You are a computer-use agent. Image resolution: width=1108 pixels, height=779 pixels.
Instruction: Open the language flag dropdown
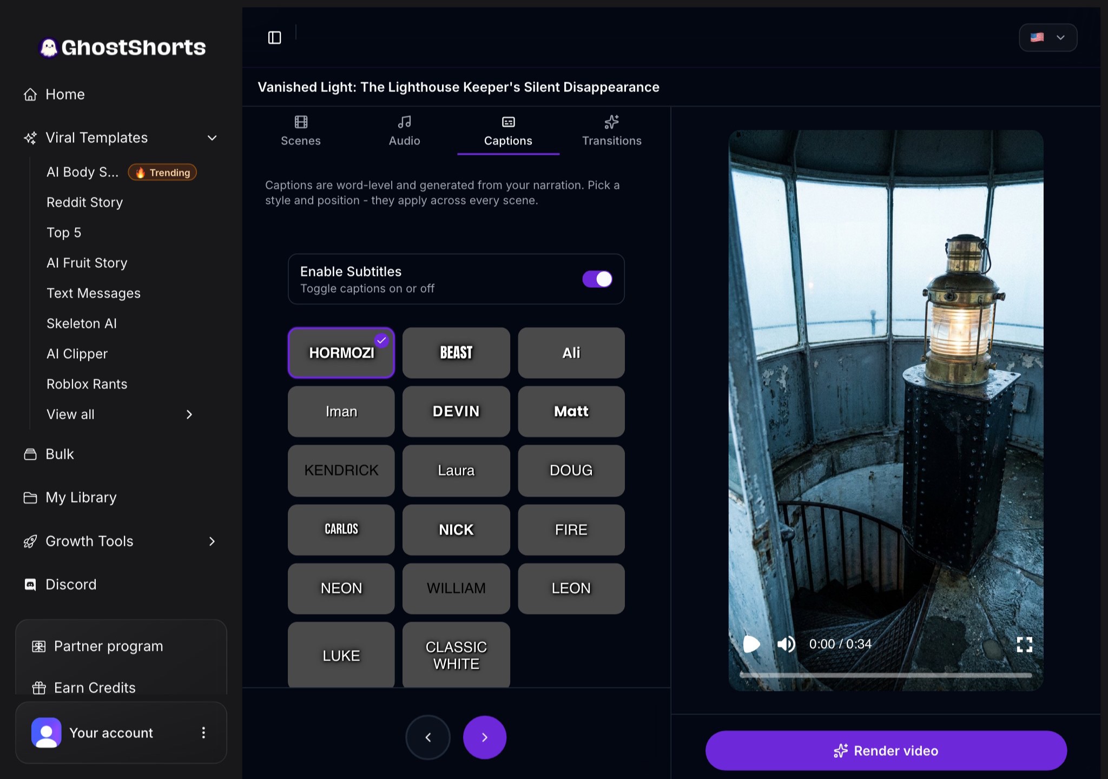(x=1048, y=37)
